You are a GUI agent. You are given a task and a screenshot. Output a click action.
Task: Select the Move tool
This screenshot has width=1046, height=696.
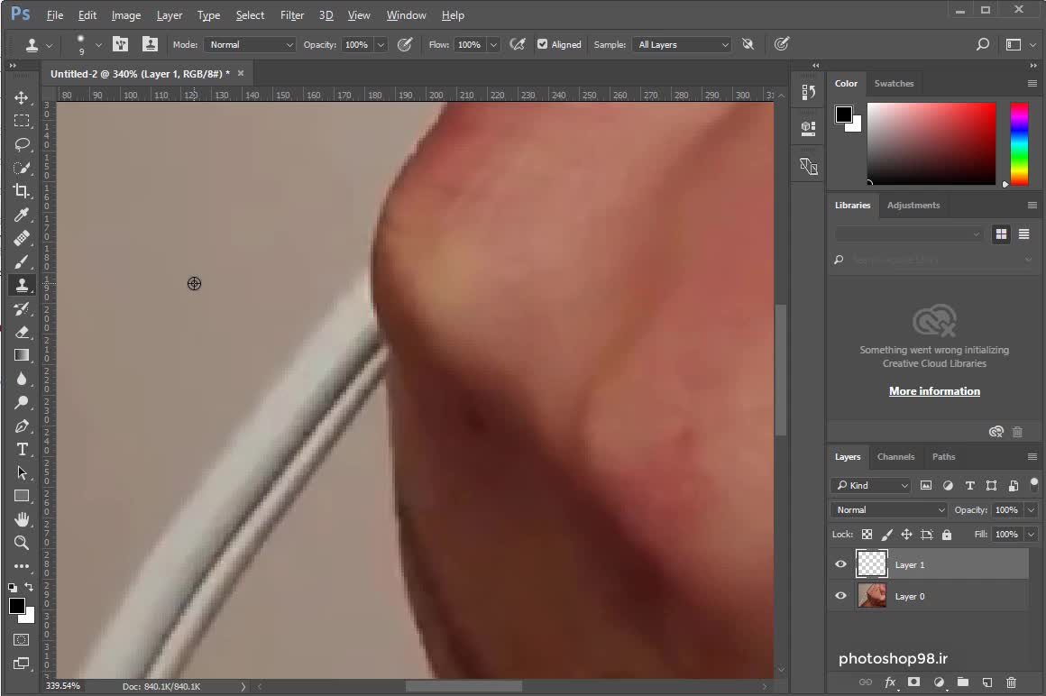point(22,97)
